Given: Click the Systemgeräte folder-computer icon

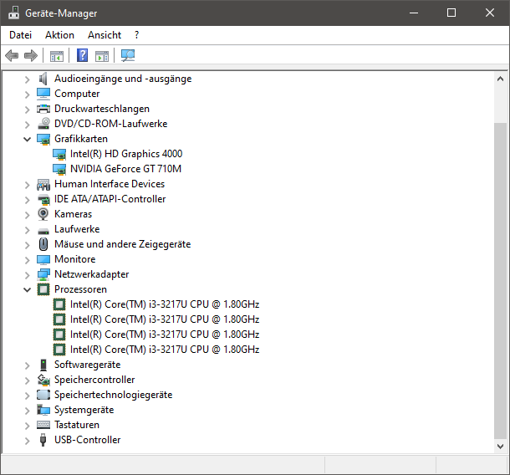Looking at the screenshot, I should (43, 410).
